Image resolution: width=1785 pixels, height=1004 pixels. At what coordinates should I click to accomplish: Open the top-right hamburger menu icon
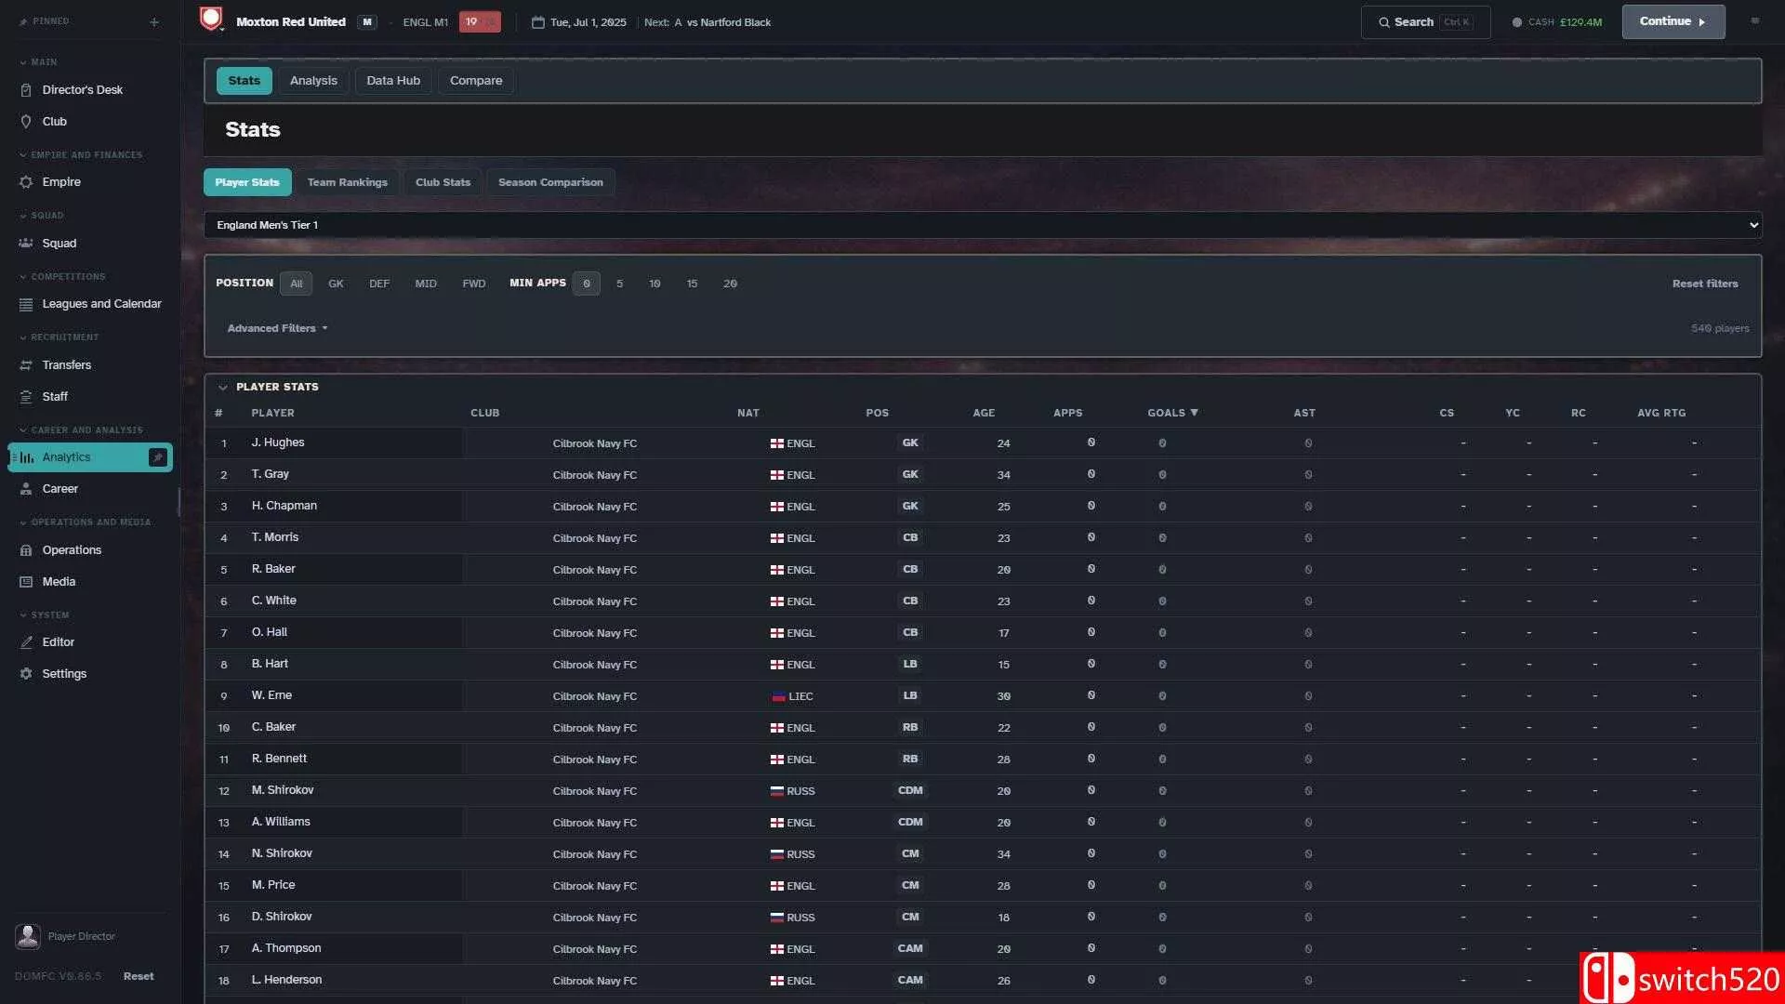[1754, 21]
